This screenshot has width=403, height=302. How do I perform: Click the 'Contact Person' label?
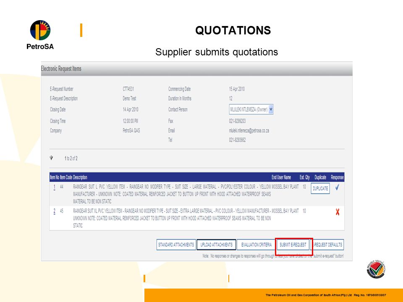coord(178,109)
